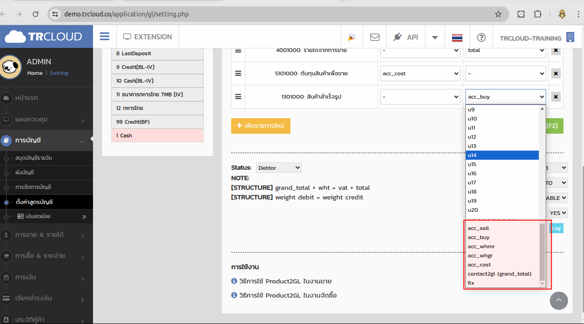Screen dimensions: 584x324
Task: Expand the caret dropdown in header
Action: pyautogui.click(x=435, y=37)
